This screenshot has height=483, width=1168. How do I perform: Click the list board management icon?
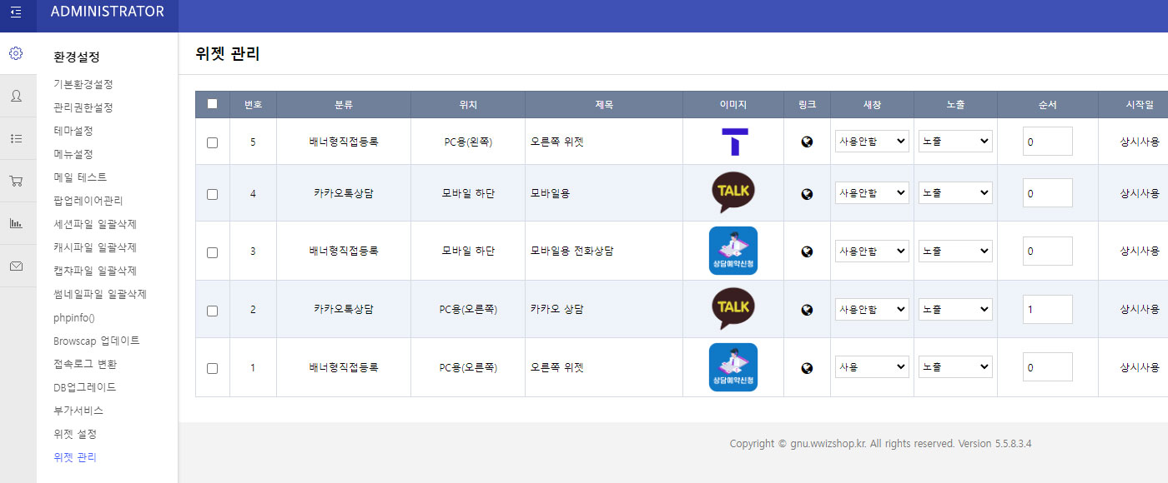point(16,138)
